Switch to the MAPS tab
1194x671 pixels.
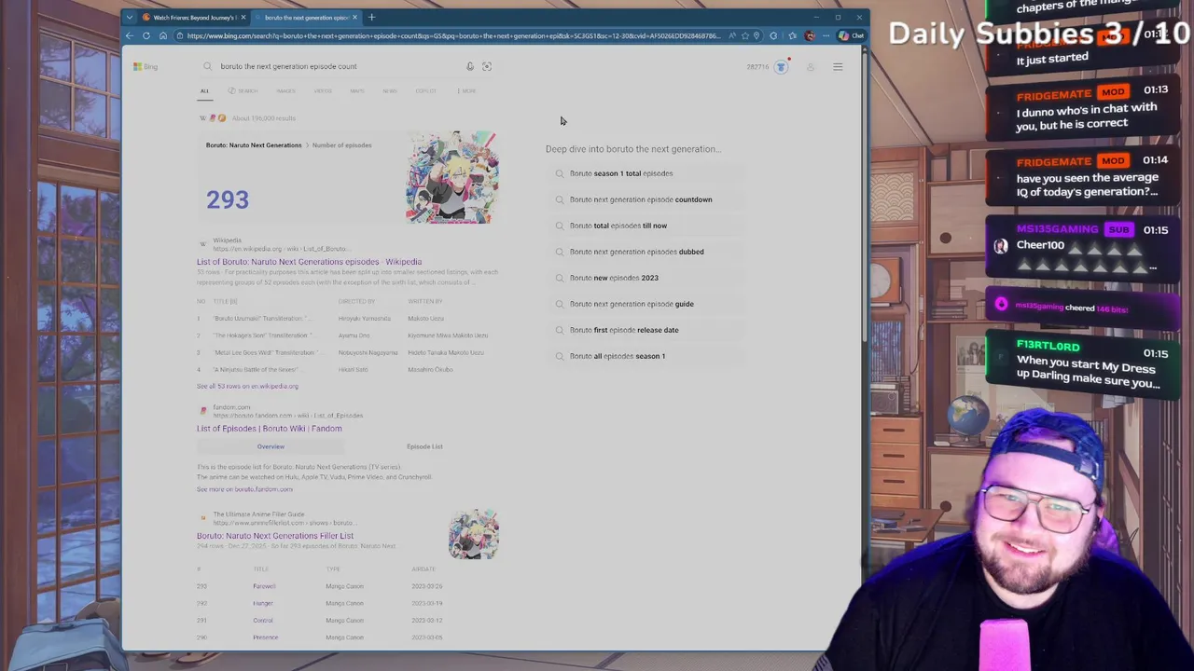(357, 90)
